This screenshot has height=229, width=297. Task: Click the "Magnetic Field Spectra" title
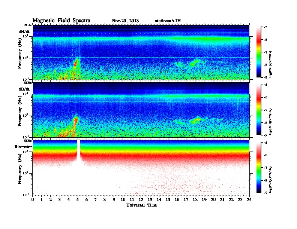tap(61, 21)
